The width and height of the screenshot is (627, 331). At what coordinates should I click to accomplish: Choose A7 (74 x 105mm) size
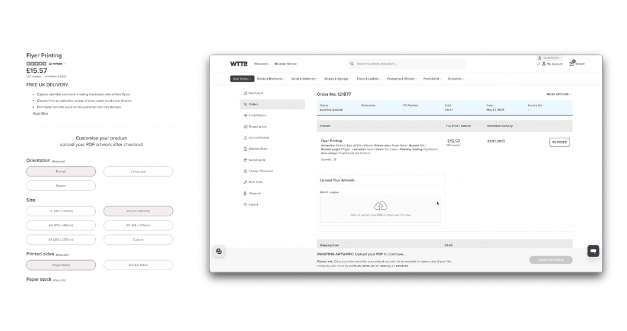coord(138,211)
